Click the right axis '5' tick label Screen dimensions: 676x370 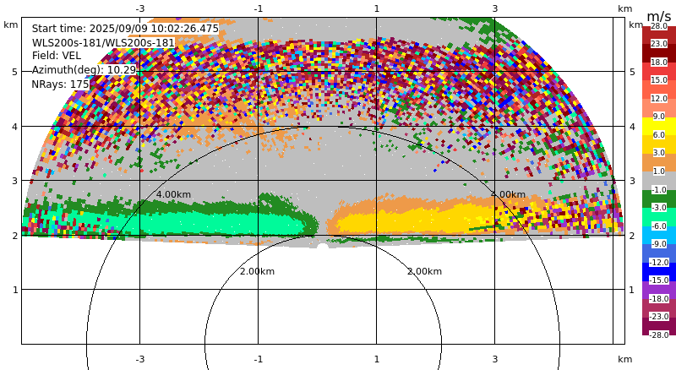632,72
